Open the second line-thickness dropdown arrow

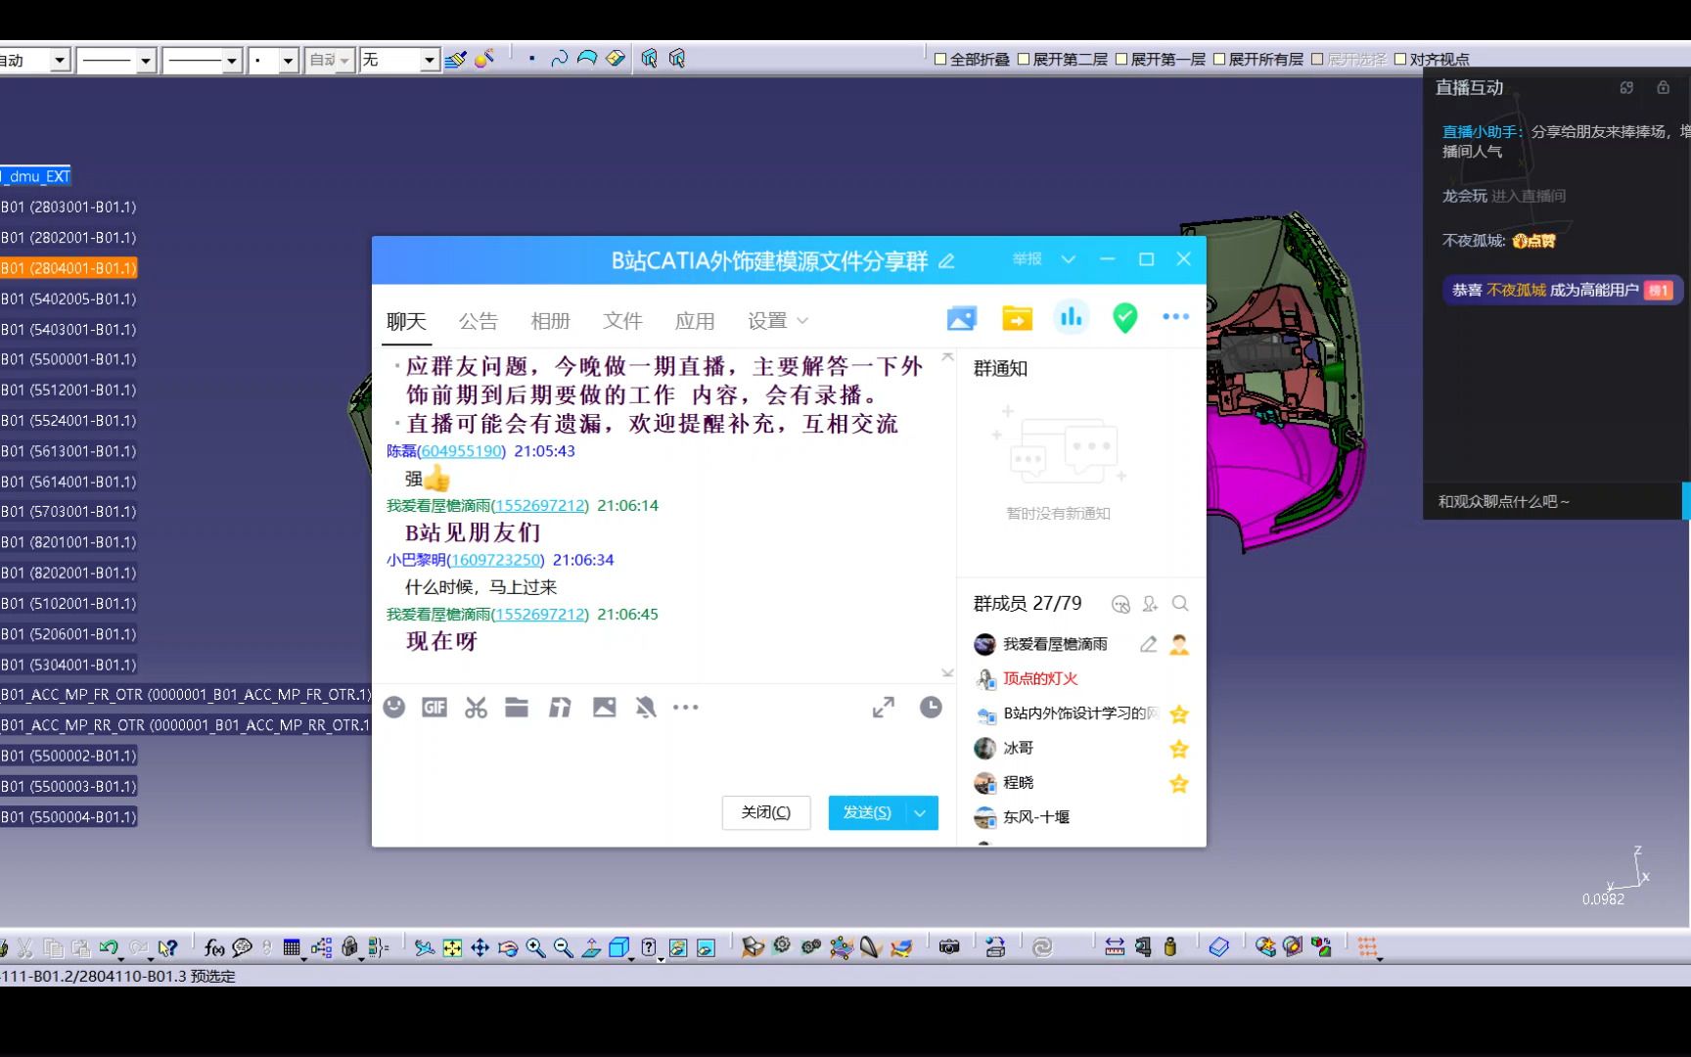[x=232, y=61]
